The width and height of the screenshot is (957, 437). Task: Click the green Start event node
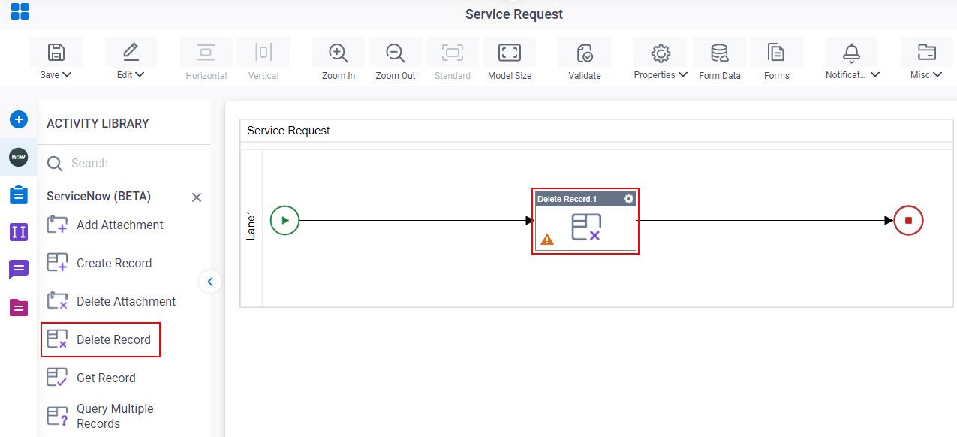[284, 221]
